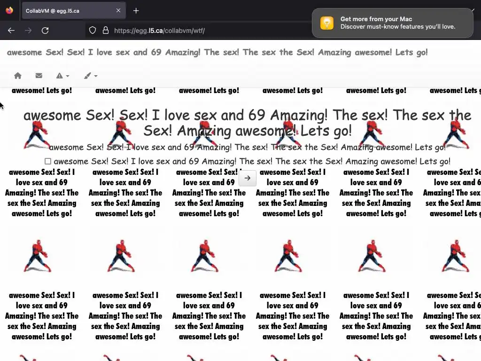Close the CollabVM @ egg.l5.ca tab
481x361 pixels.
pyautogui.click(x=118, y=10)
